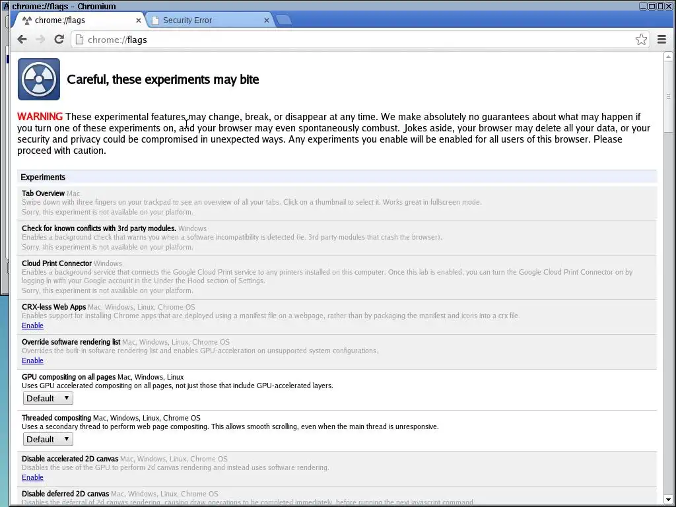Go back with the browser back arrow

pyautogui.click(x=22, y=40)
